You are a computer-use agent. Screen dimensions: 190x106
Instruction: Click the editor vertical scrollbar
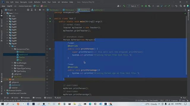186,45
